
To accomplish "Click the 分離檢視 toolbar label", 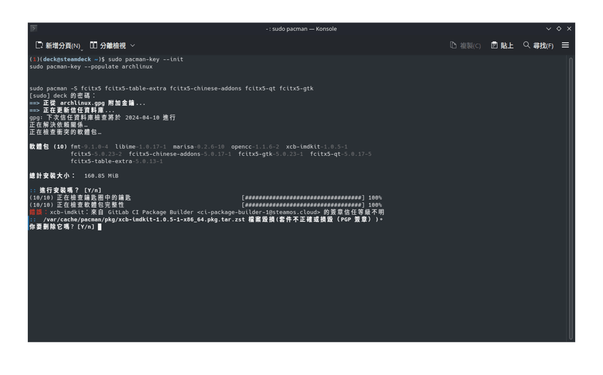I will tap(115, 45).
